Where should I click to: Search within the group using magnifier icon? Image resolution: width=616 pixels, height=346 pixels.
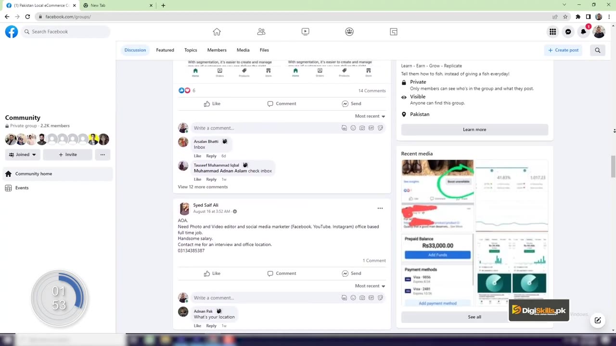(598, 50)
